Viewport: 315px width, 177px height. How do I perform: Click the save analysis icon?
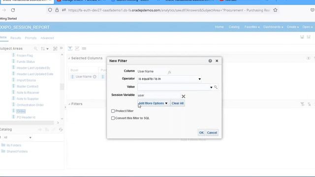click(302, 37)
